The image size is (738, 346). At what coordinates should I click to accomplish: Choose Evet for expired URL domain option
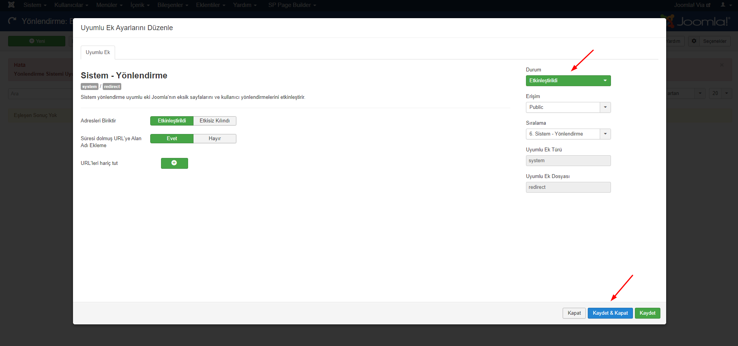(x=172, y=139)
